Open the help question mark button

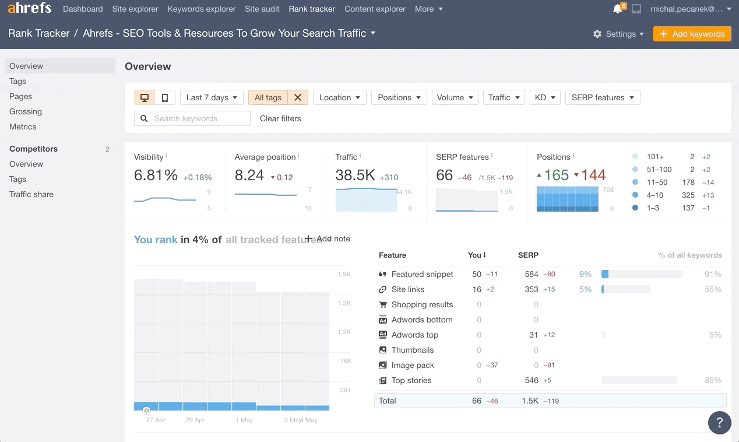(x=720, y=423)
